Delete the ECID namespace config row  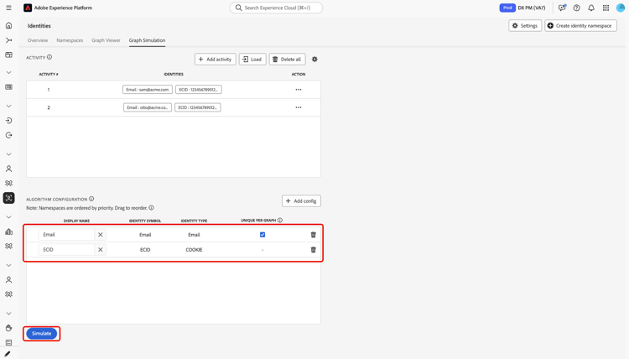(314, 249)
